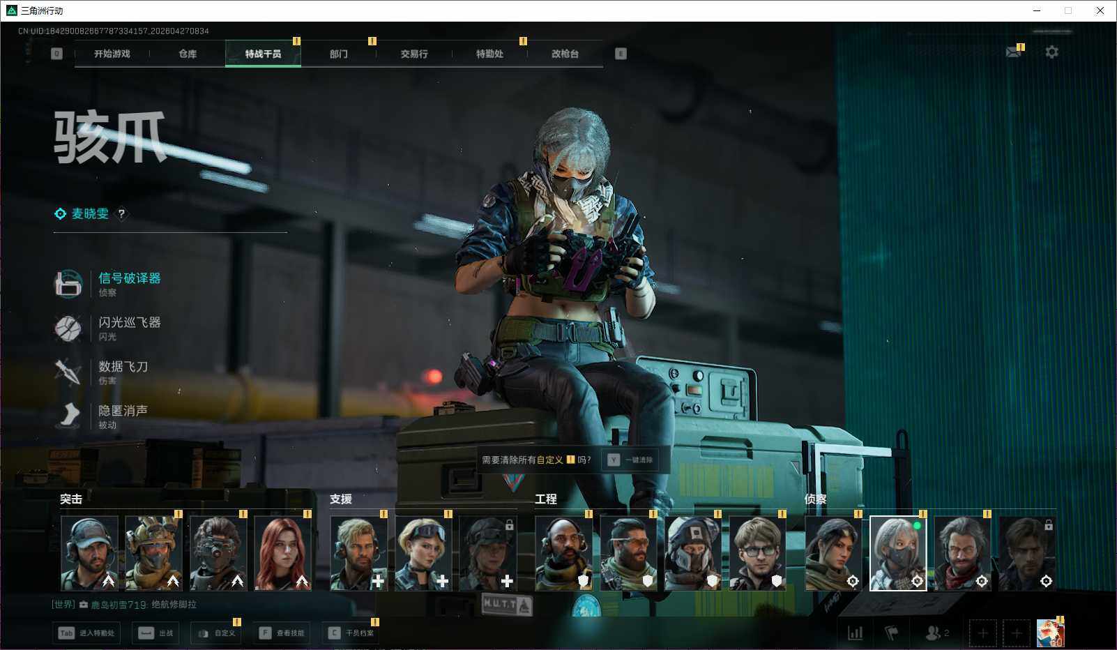Switch to the 仓库 tab
This screenshot has width=1117, height=650.
(x=188, y=54)
